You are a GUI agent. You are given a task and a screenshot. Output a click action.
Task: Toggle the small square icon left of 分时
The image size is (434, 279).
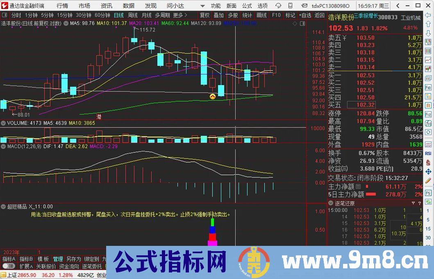point(5,15)
